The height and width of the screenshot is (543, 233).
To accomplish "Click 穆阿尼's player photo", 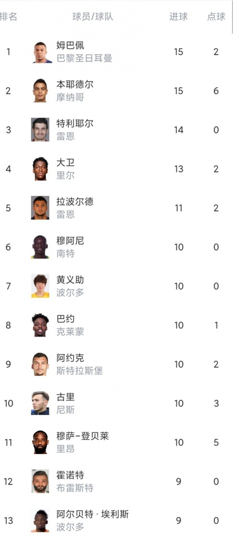I will point(40,247).
